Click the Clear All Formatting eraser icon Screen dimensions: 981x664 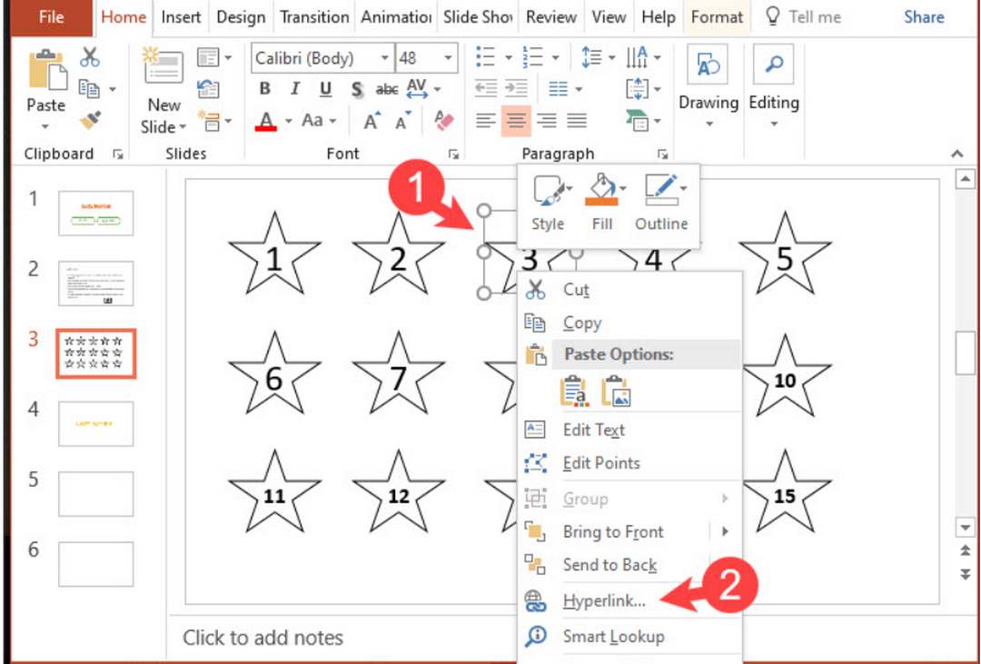tap(443, 120)
